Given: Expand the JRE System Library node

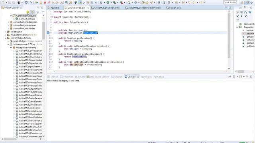Looking at the screenshot, I should tap(5, 35).
